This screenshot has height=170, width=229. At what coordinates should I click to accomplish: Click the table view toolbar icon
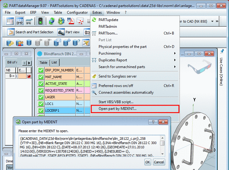click(x=10, y=21)
